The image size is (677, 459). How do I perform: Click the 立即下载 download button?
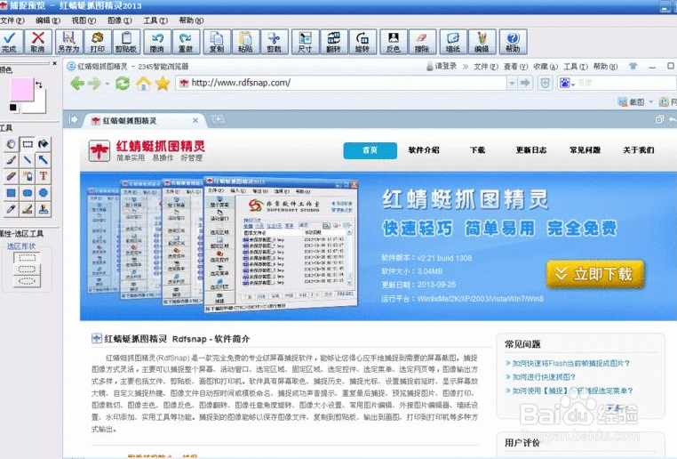tap(595, 274)
